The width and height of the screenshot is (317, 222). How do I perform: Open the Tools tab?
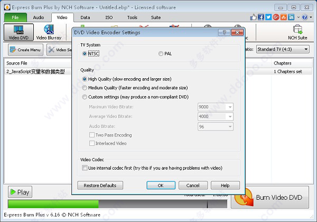(132, 17)
